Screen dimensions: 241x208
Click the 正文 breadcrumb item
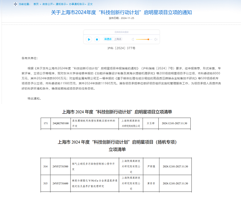tap(90, 4)
